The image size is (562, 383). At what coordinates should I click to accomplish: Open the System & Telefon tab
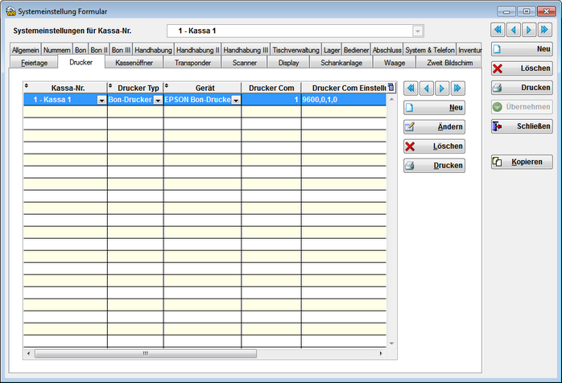coord(430,50)
